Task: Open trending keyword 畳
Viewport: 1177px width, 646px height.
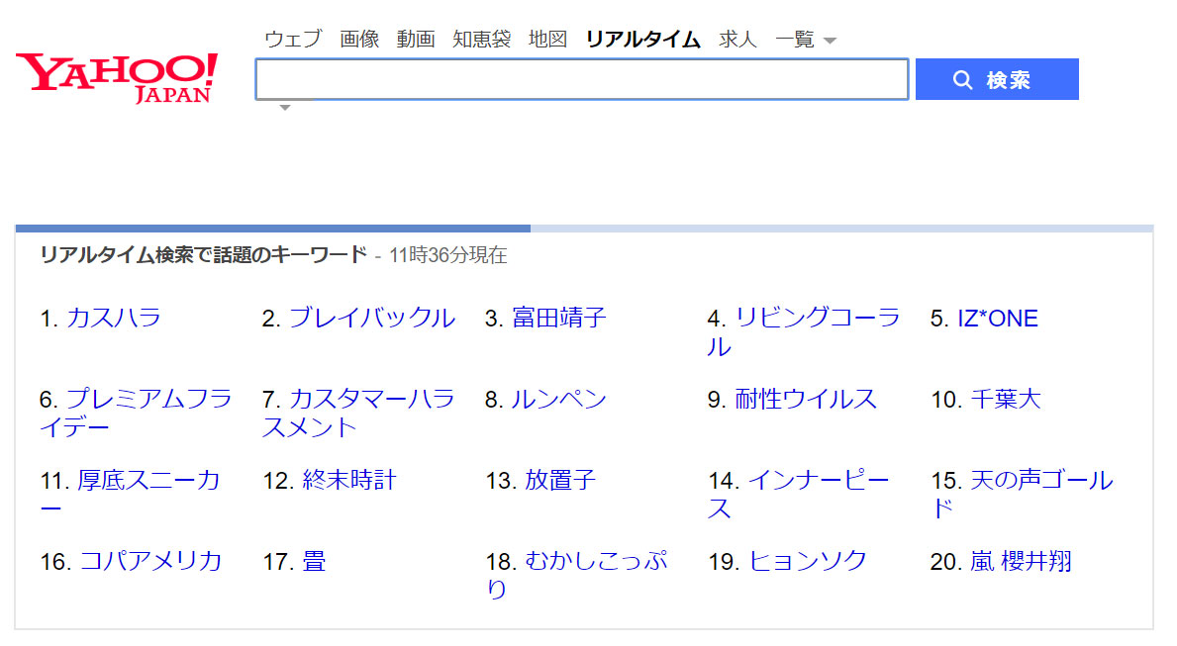Action: coord(314,561)
